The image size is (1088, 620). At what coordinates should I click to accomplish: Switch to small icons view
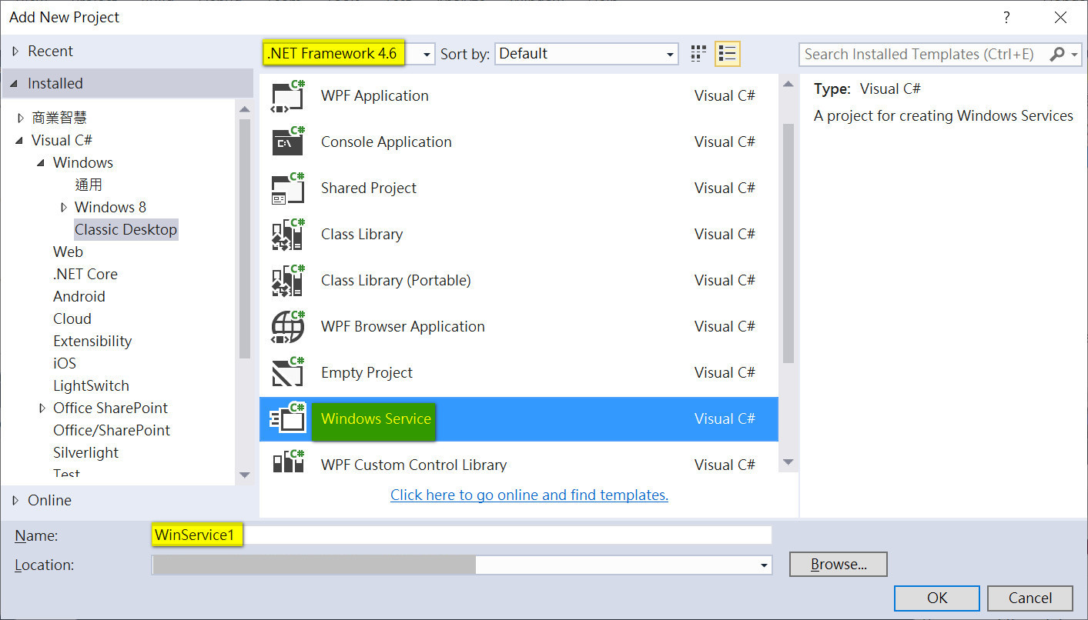click(x=698, y=54)
